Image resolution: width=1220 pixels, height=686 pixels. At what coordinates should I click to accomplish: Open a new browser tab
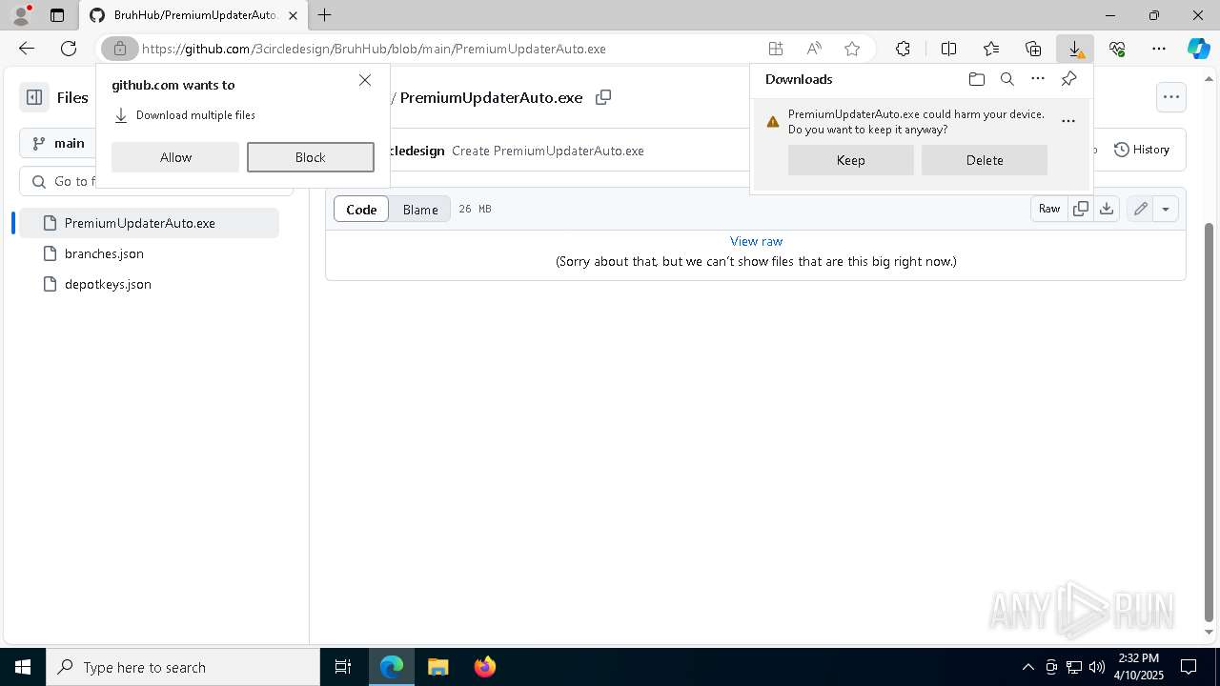325,15
